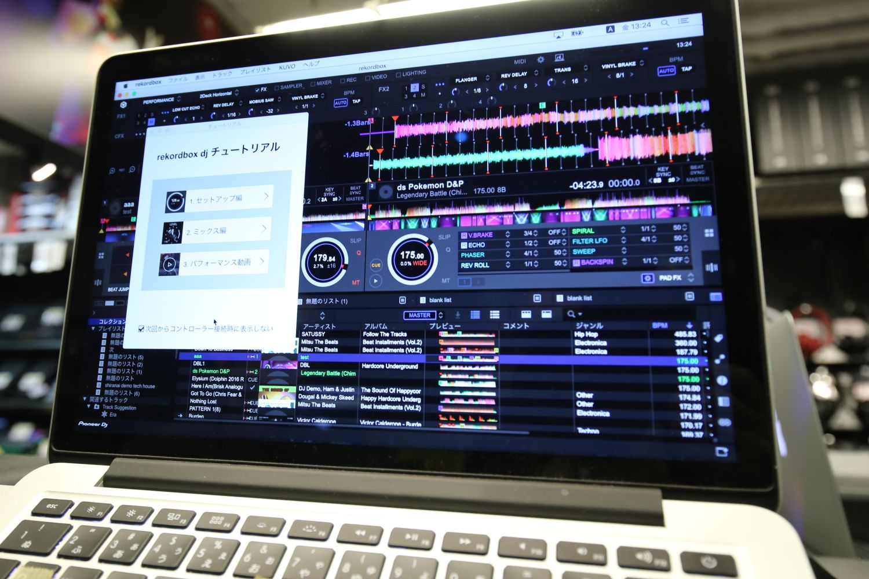The image size is (869, 579).
Task: Click the download arrow icon next to MASTER
Action: [457, 314]
